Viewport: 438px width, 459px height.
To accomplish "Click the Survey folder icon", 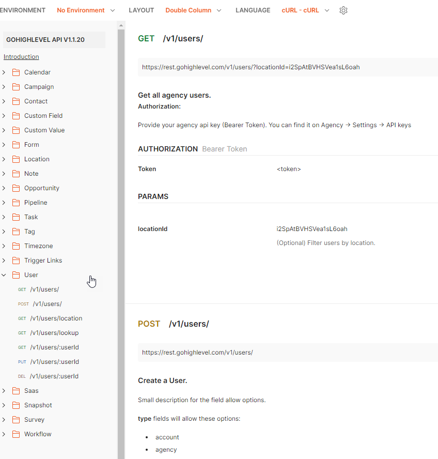I will coord(16,420).
